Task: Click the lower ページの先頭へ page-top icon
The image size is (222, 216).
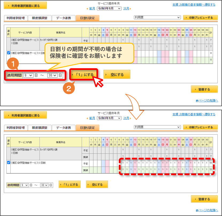Action: click(197, 211)
